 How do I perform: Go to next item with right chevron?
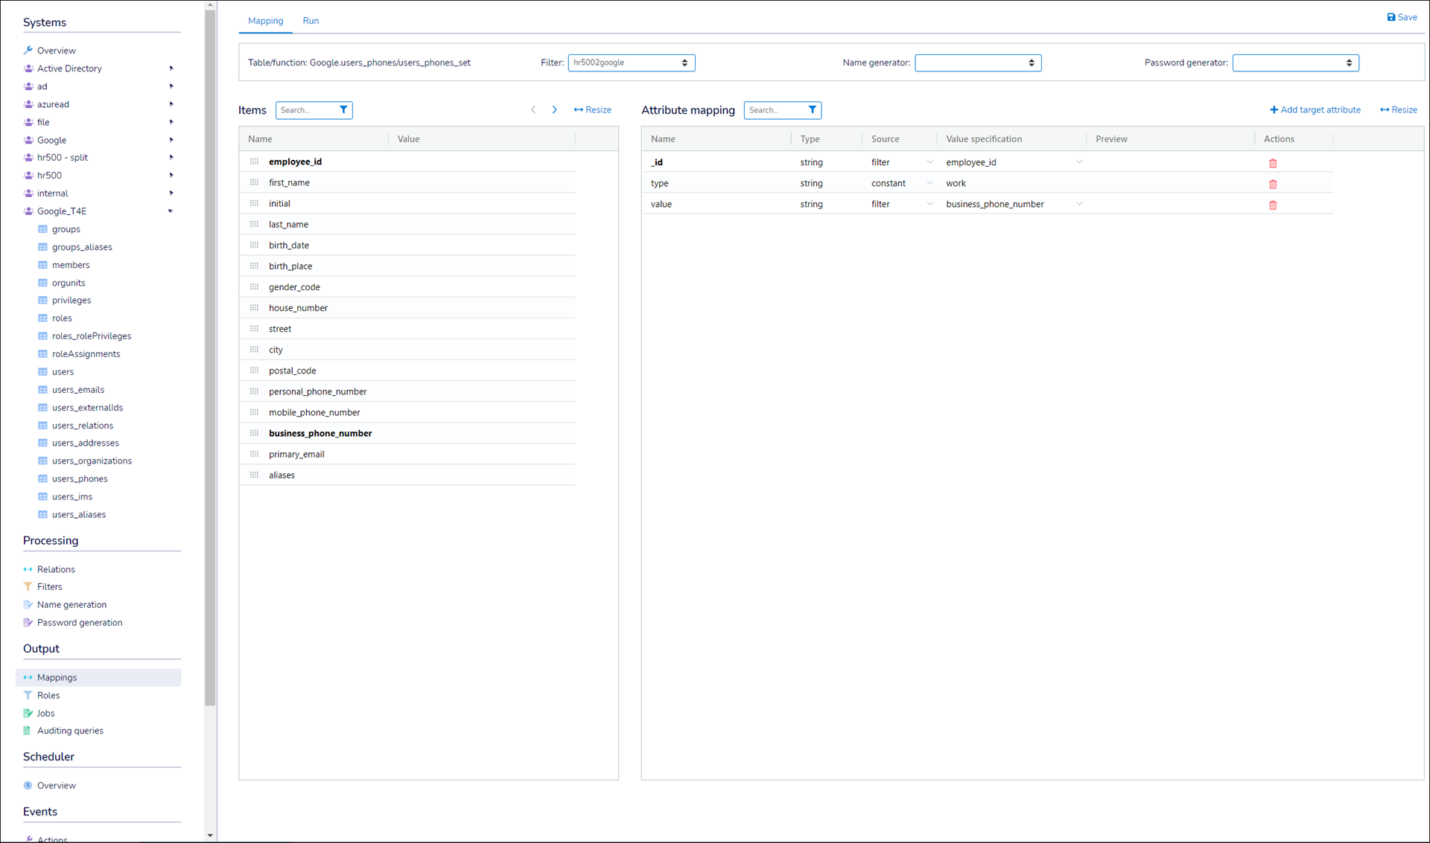click(554, 110)
